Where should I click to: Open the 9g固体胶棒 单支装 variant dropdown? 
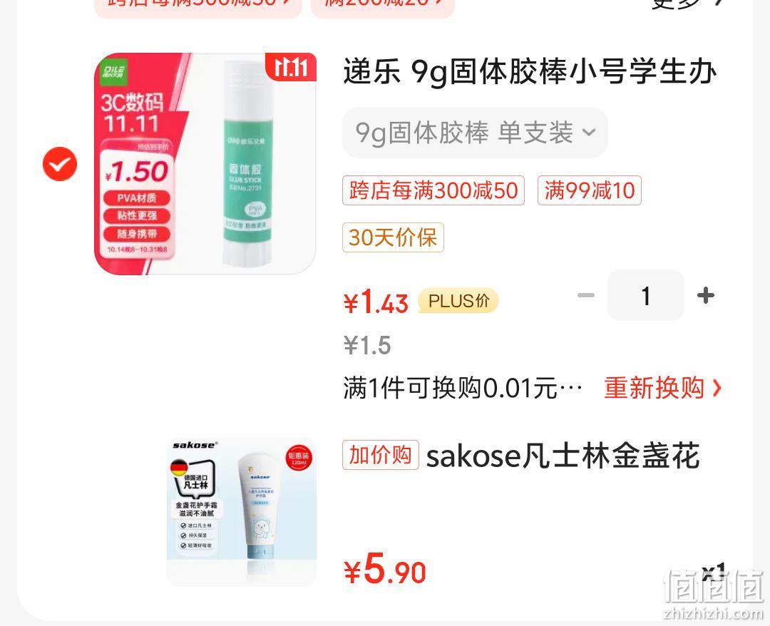coord(475,133)
